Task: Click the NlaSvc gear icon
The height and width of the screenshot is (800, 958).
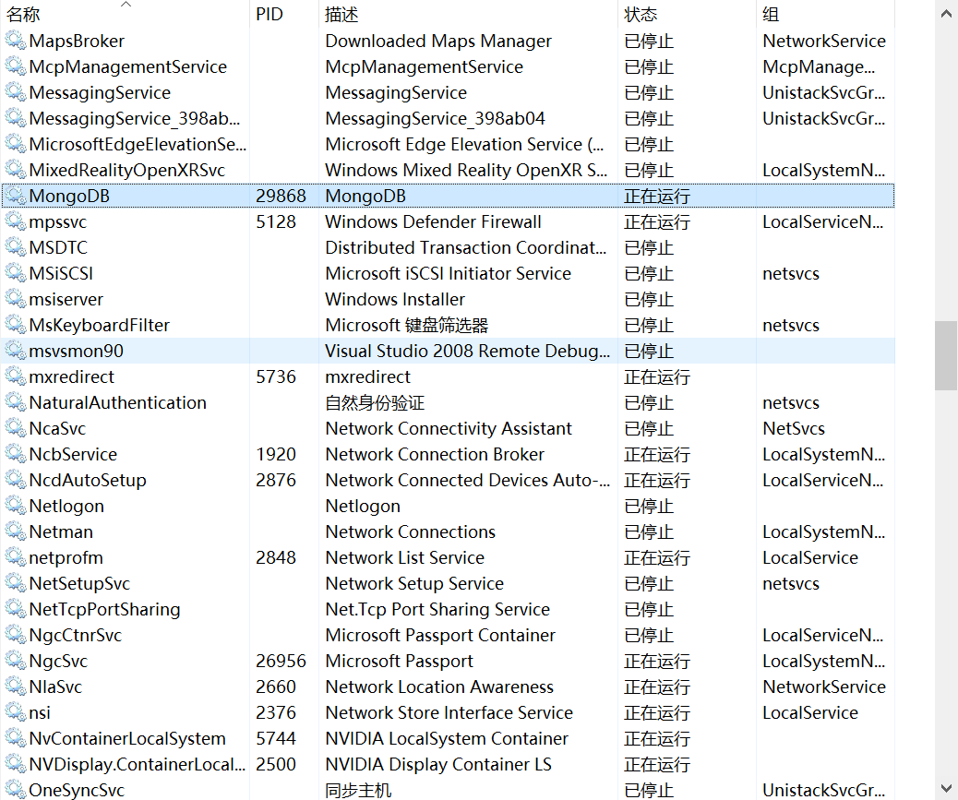Action: coord(16,687)
